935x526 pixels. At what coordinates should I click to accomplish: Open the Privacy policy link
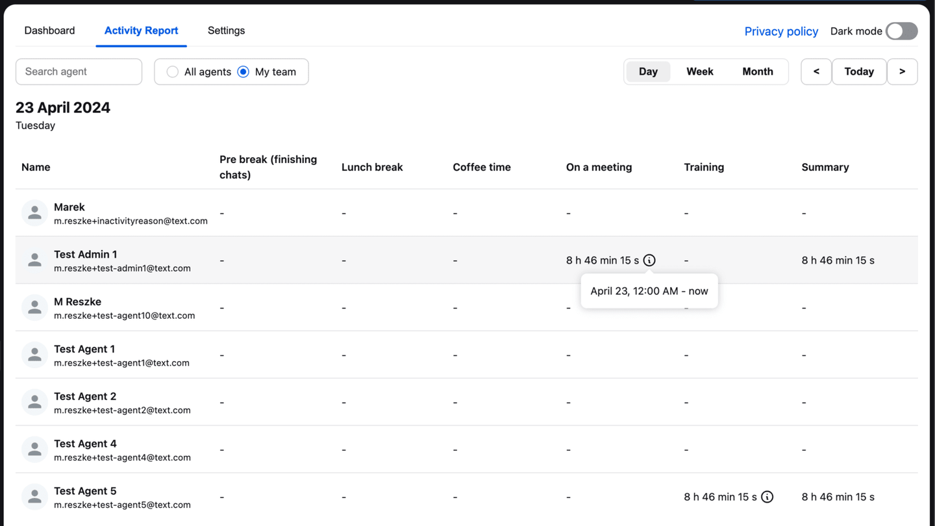click(x=781, y=31)
